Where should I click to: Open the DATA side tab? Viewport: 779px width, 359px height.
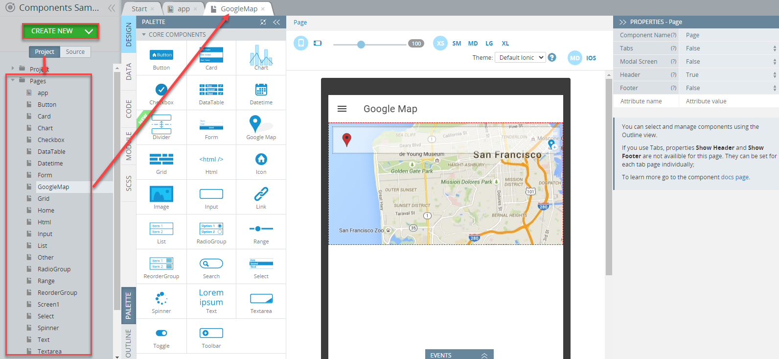(129, 72)
